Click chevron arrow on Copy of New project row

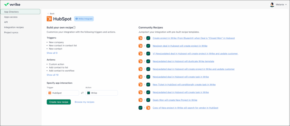pyautogui.click(x=144, y=108)
